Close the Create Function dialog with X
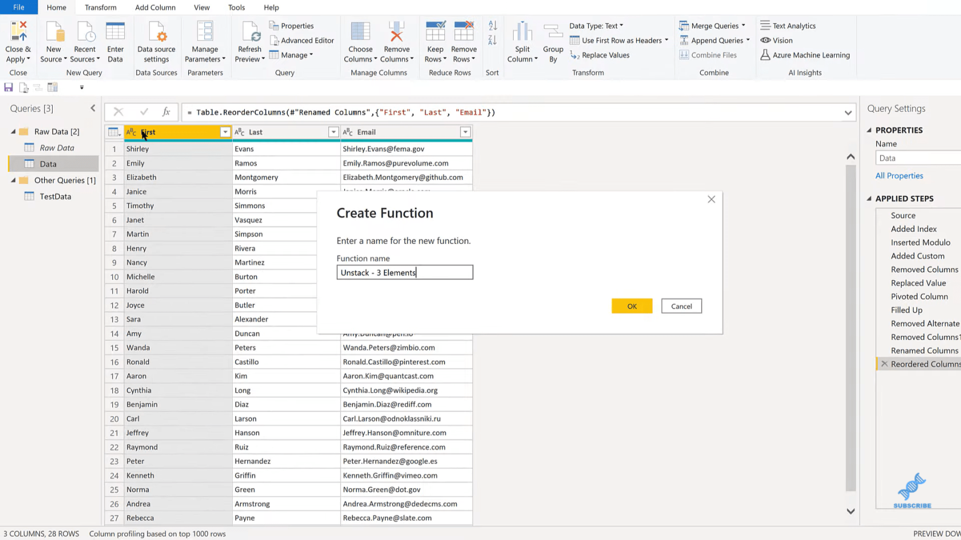 pyautogui.click(x=711, y=199)
